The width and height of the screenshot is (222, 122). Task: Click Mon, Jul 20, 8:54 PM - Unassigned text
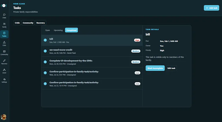coord(63,64)
